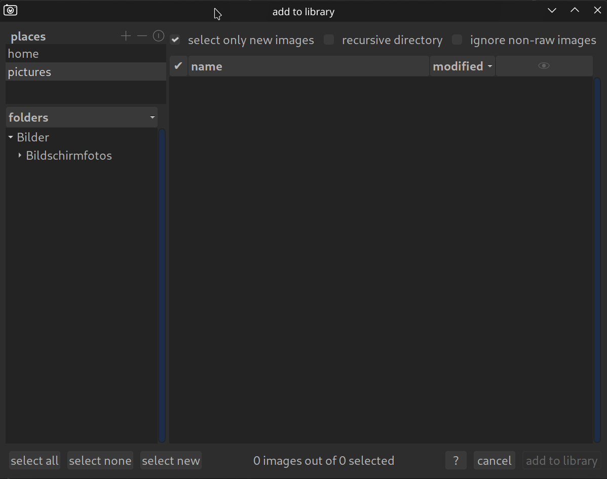Click the eye icon in the thumbnail column header
This screenshot has width=607, height=479.
[x=544, y=66]
